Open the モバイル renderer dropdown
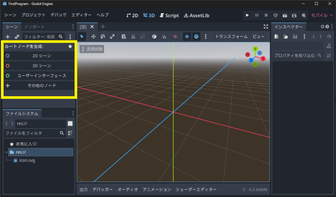The width and height of the screenshot is (336, 197). click(x=322, y=15)
